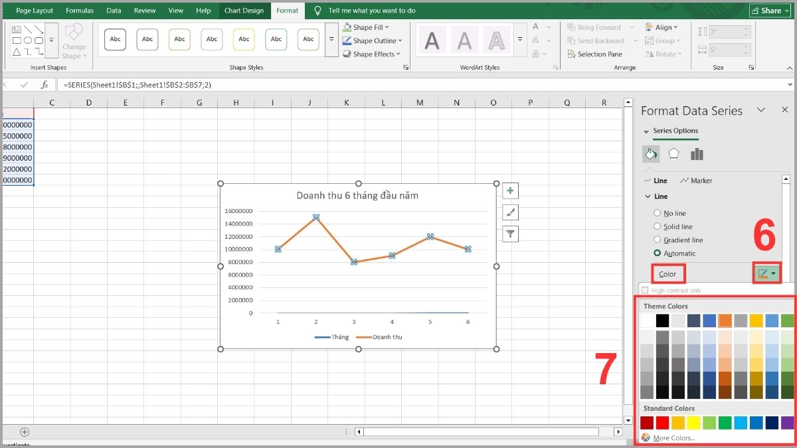Open the Effects pentagon tab
The height and width of the screenshot is (448, 797).
point(674,154)
